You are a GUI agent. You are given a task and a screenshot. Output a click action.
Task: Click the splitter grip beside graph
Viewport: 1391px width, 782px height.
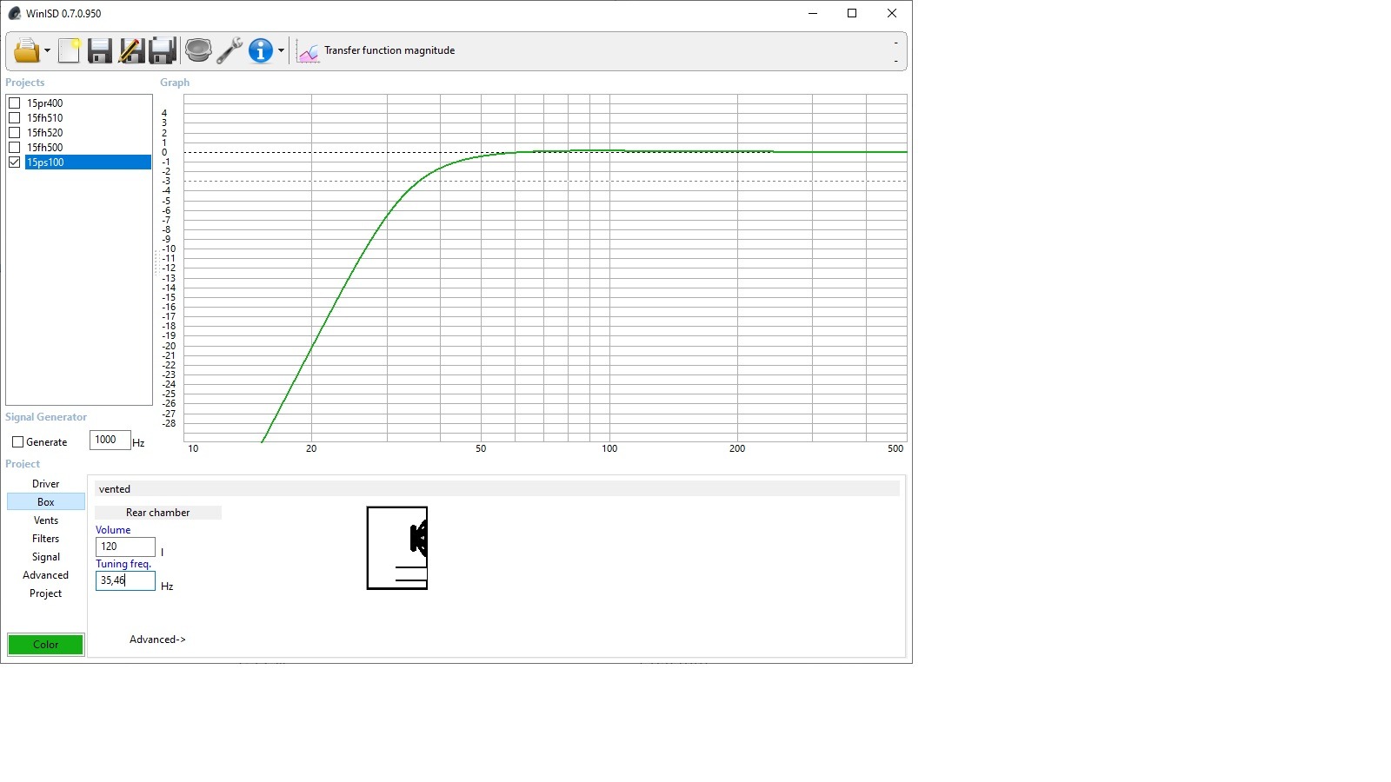click(156, 262)
